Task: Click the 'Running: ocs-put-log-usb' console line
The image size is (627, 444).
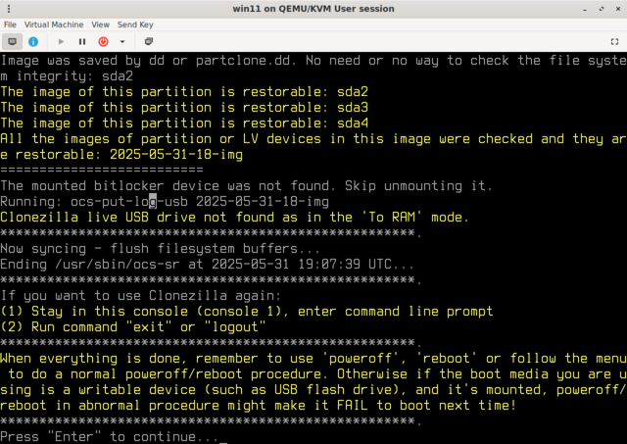Action: point(164,200)
